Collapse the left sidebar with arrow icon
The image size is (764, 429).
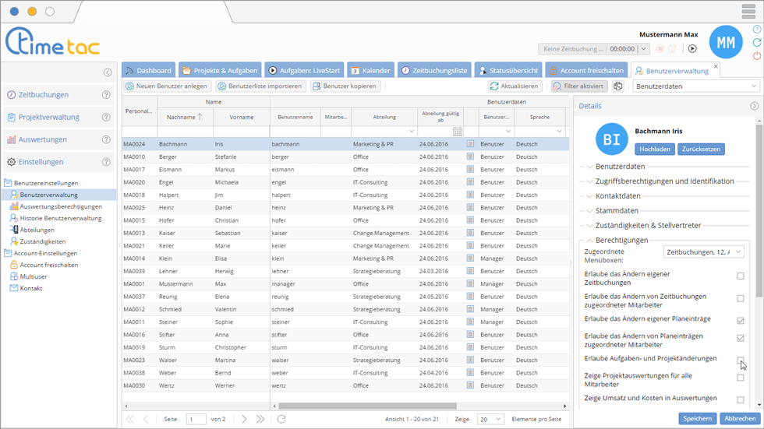click(108, 72)
